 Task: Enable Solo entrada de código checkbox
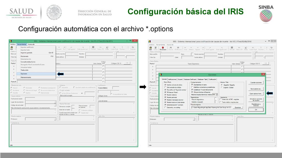[x=166, y=87]
